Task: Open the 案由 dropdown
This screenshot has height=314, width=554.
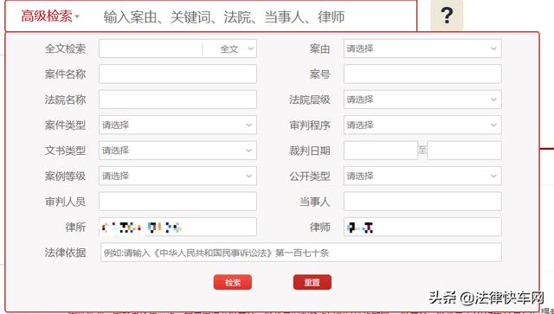Action: click(x=422, y=48)
